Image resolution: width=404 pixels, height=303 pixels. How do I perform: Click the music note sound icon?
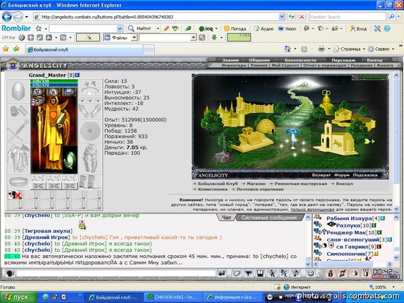tap(296, 273)
